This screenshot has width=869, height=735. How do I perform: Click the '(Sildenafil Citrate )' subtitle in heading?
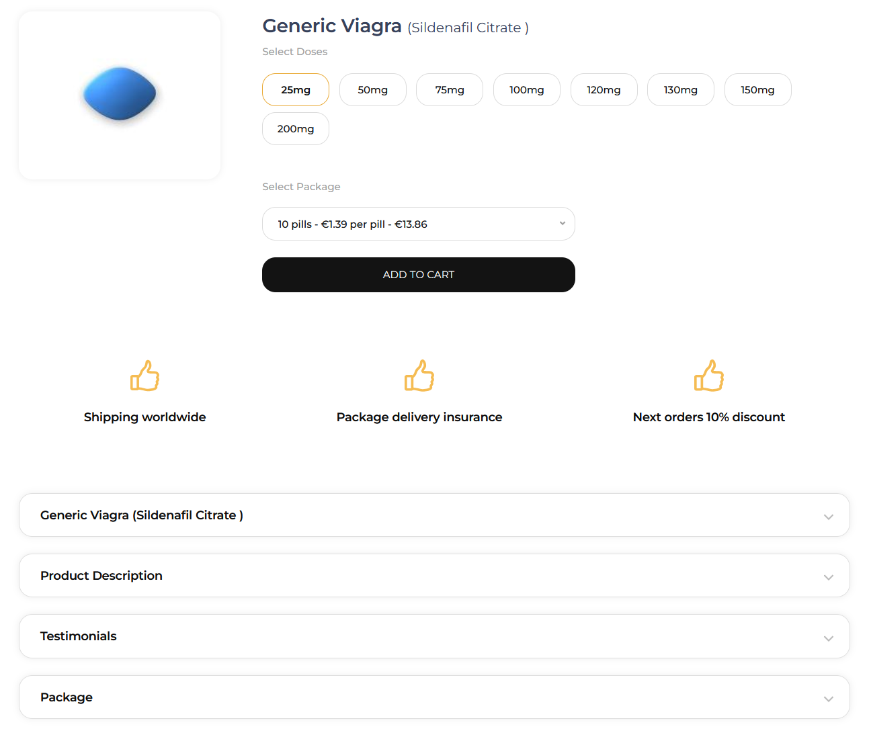(468, 28)
